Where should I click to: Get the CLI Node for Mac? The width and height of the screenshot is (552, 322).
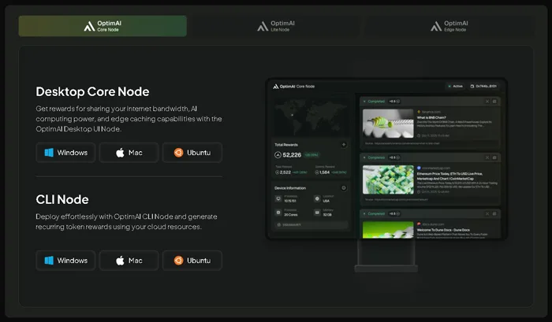tap(129, 261)
